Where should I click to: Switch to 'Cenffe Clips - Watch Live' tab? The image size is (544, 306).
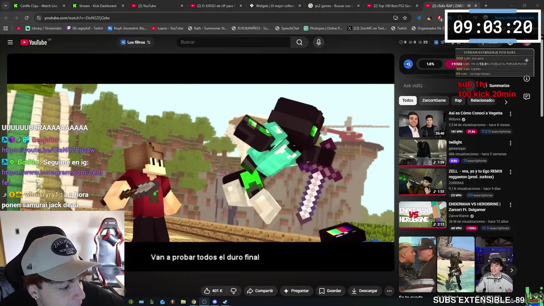point(39,6)
